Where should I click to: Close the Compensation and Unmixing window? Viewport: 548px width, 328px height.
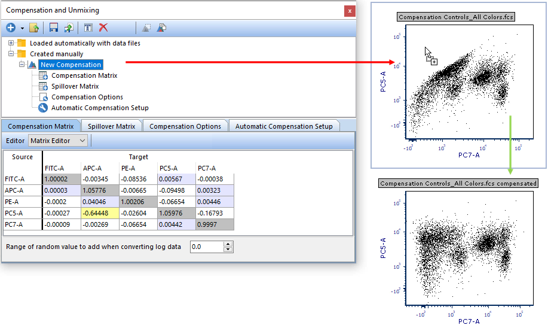350,11
